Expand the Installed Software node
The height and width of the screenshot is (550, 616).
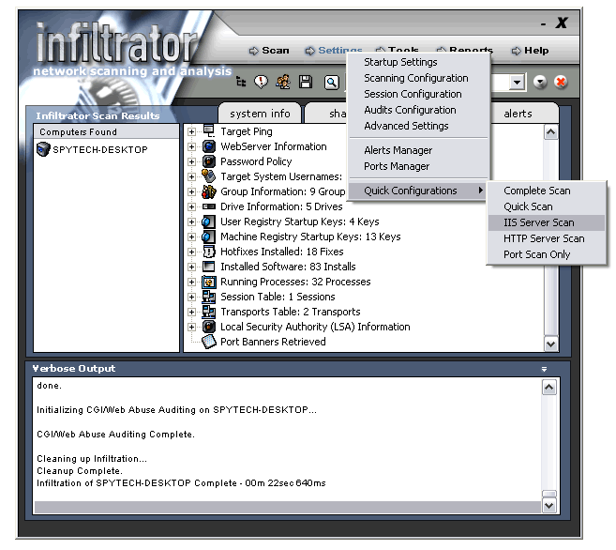191,267
